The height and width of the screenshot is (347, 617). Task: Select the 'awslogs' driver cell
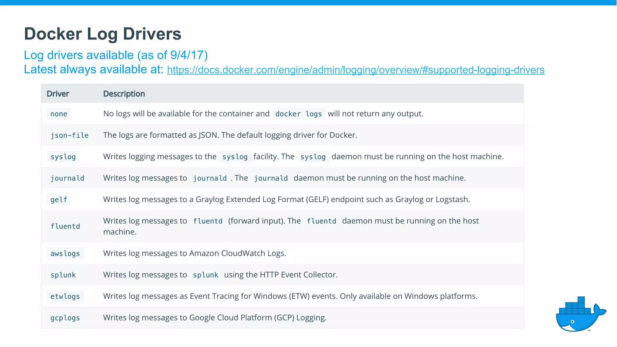pyautogui.click(x=65, y=253)
